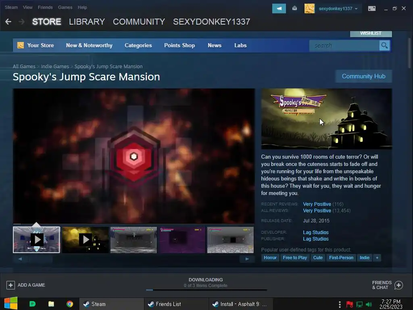413x310 pixels.
Task: Open File Explorer from the taskbar
Action: [51, 304]
